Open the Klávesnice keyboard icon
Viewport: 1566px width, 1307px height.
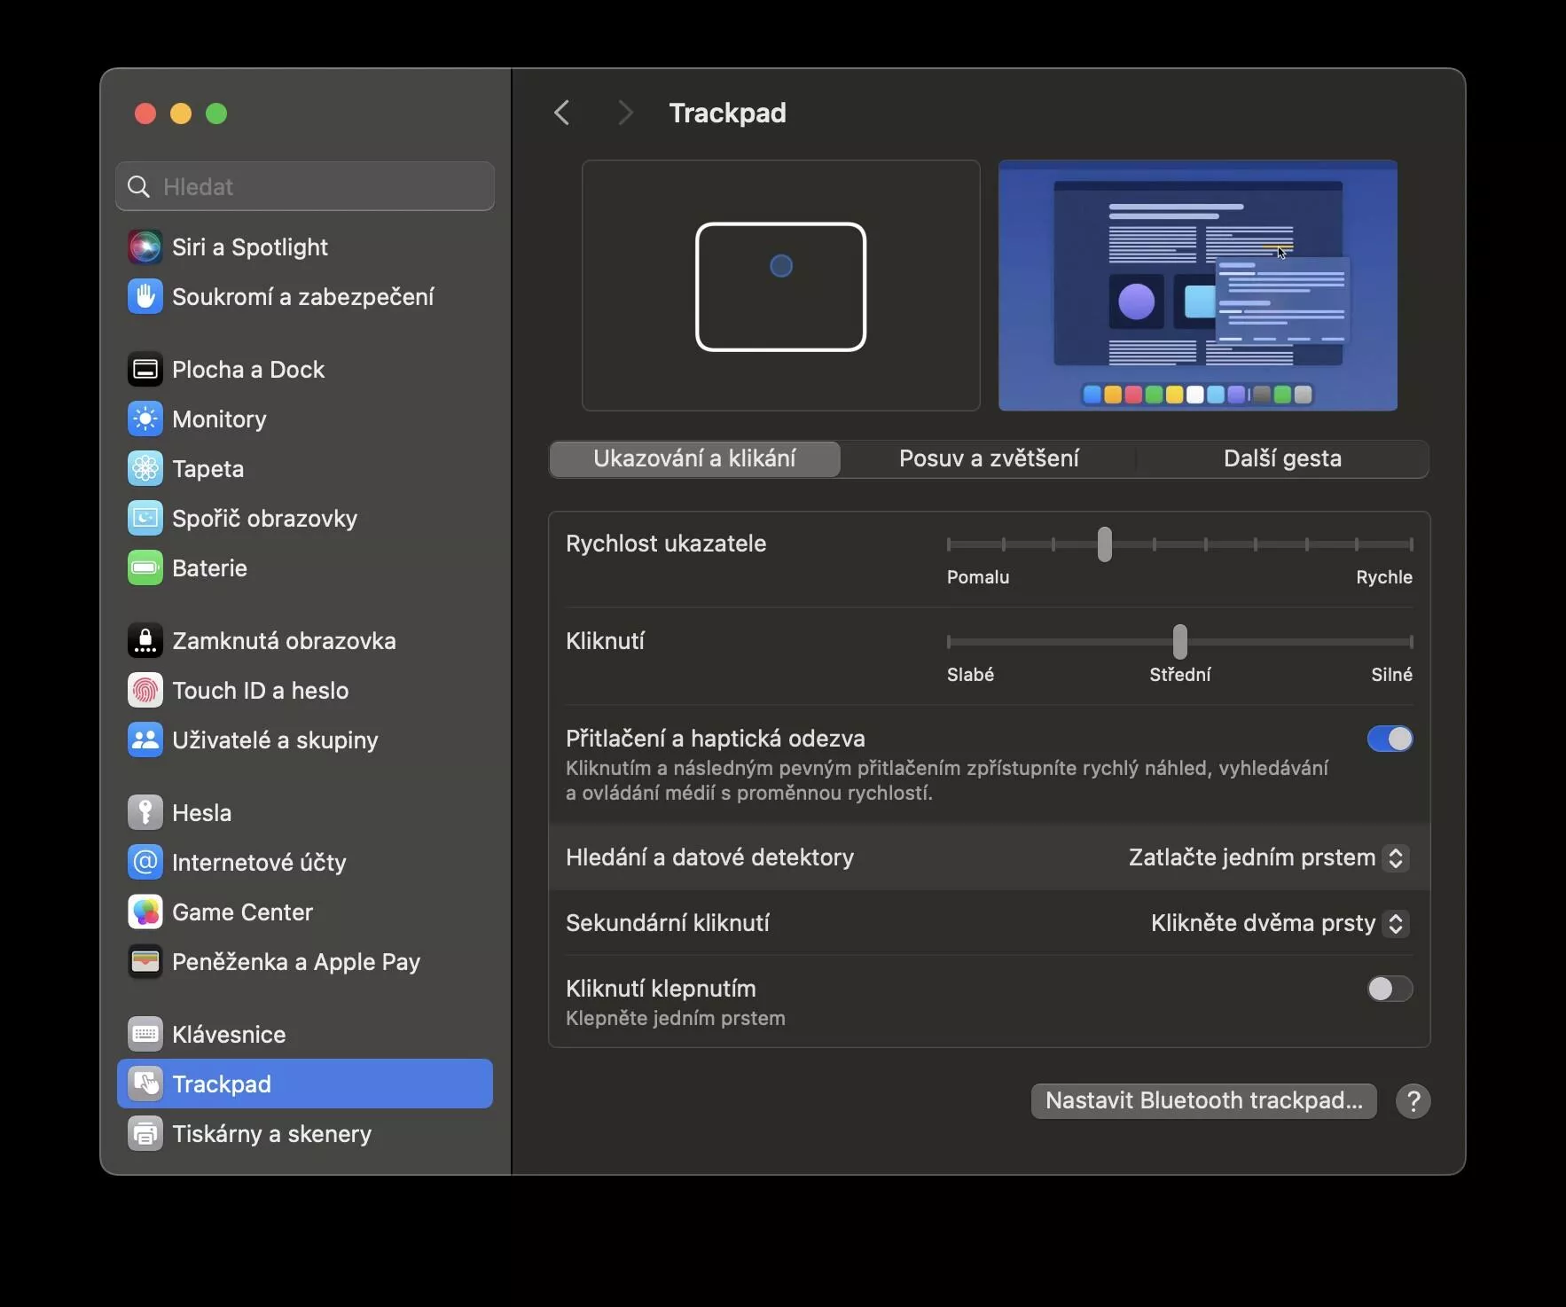[145, 1035]
